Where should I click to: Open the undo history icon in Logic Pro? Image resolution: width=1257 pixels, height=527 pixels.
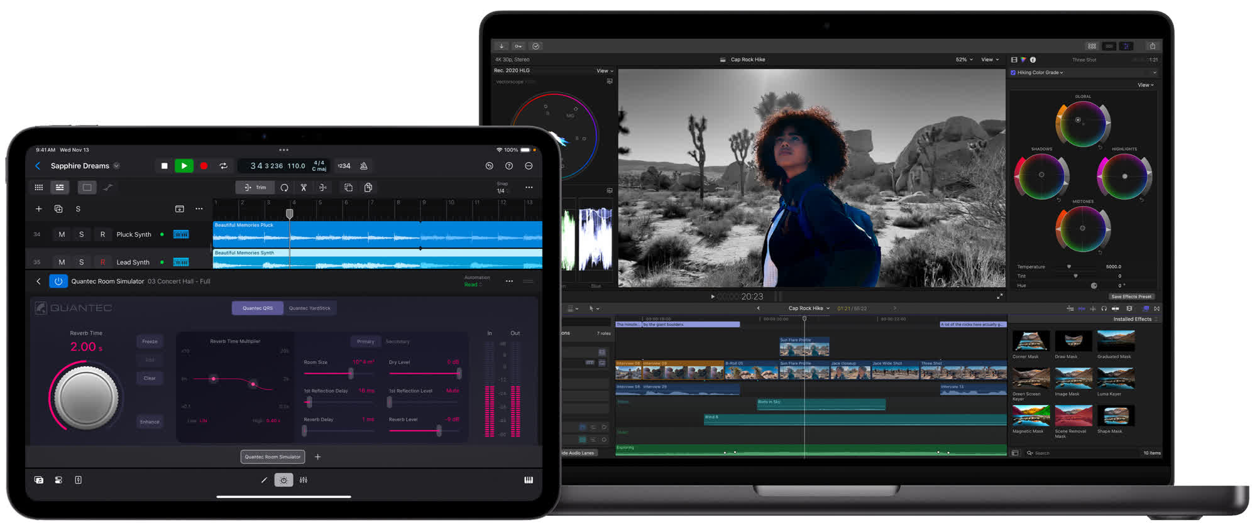point(490,166)
